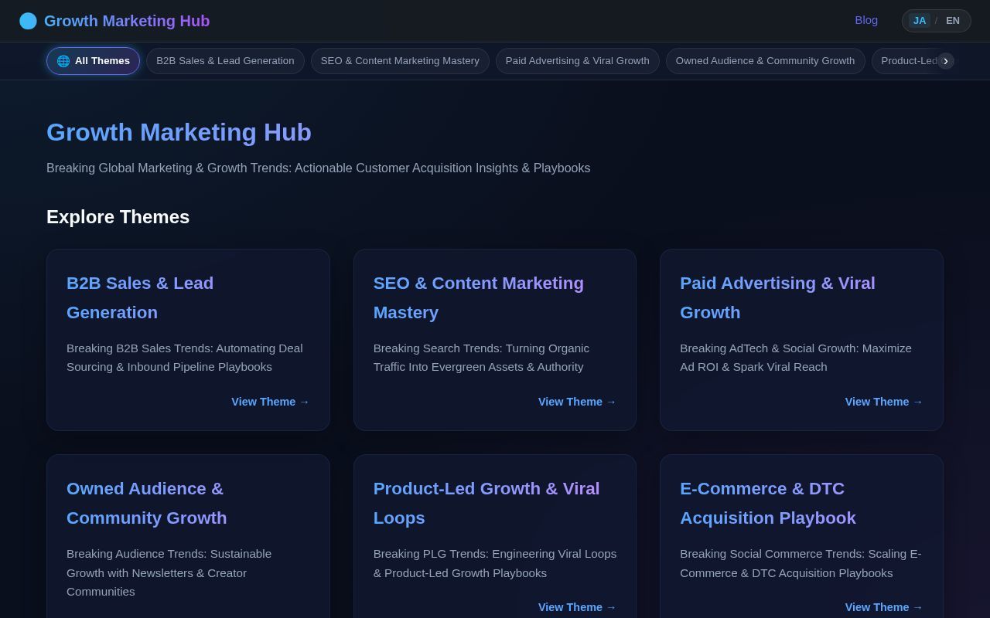Go to Growth Marketing Hub header title
Image resolution: width=990 pixels, height=618 pixels.
click(x=127, y=21)
